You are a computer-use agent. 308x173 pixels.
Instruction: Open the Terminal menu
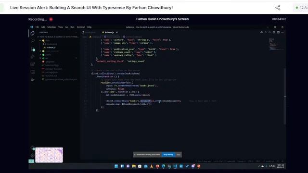tap(81, 27)
